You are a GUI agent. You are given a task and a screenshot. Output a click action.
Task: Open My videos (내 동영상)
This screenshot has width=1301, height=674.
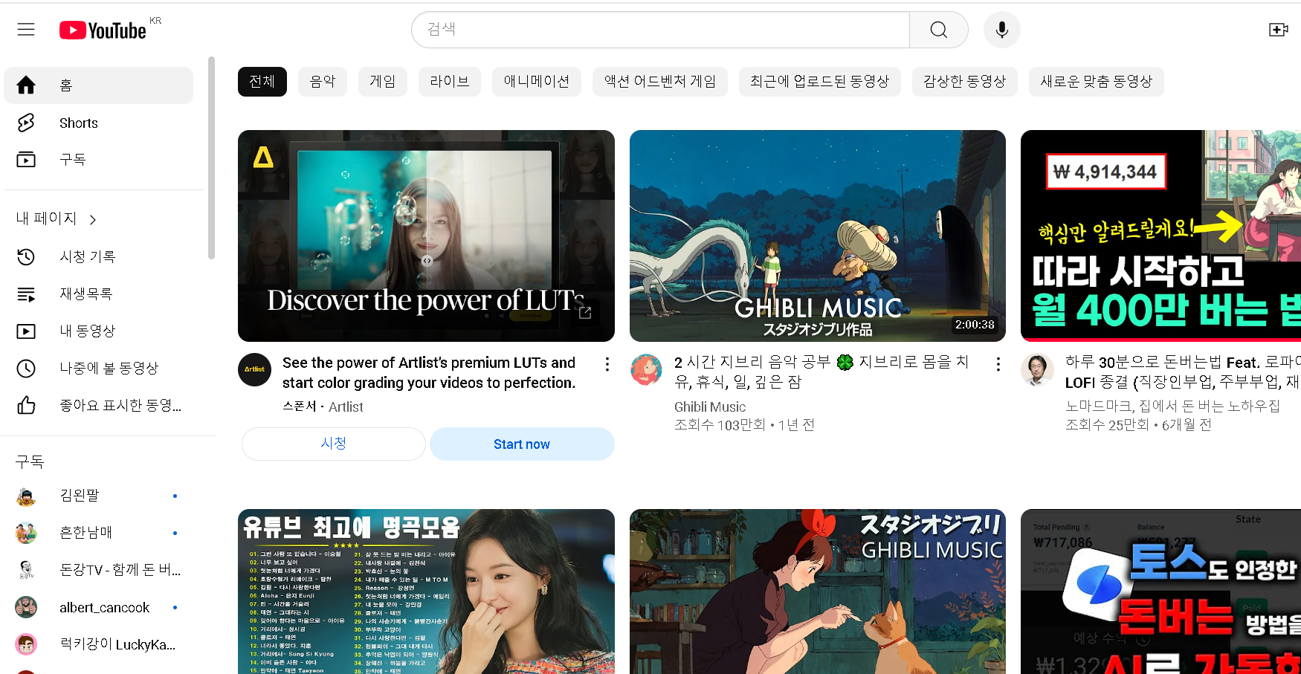(x=99, y=331)
